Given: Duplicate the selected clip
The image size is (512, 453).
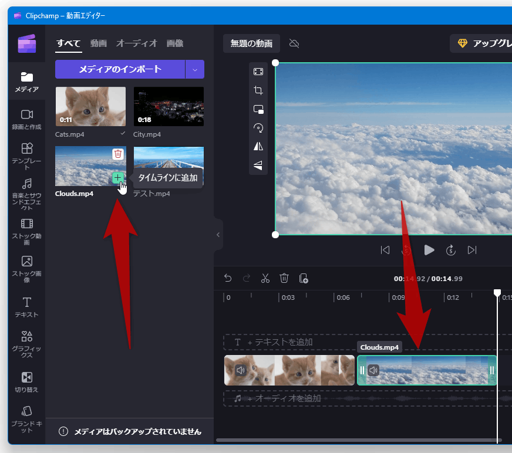Looking at the screenshot, I should pos(304,278).
